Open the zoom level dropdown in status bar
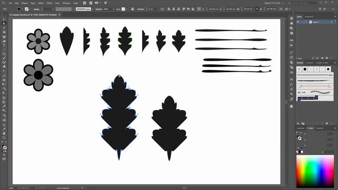Screen dimensions: 338x190 (19, 188)
